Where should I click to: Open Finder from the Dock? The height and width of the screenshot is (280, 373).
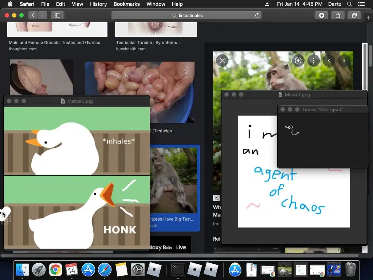22,270
